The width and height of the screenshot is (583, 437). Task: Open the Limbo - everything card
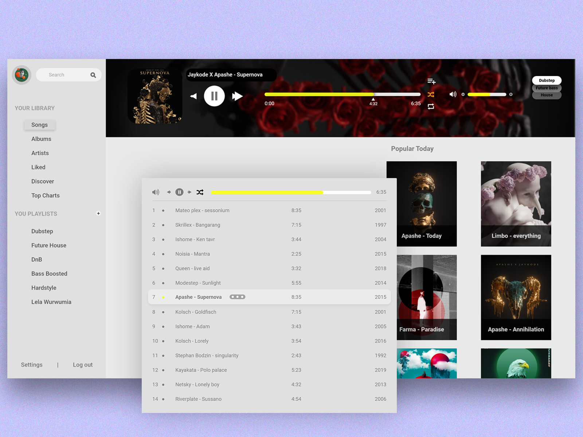point(516,204)
